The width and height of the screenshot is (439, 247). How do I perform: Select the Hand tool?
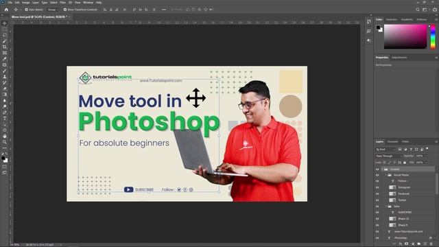tap(5, 136)
